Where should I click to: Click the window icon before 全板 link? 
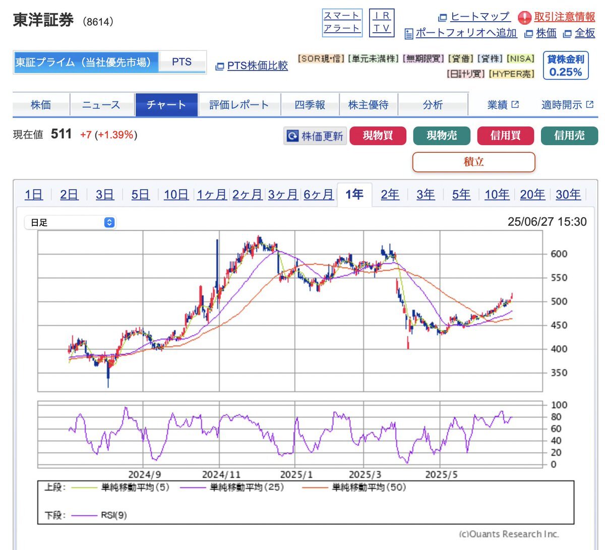coord(567,34)
